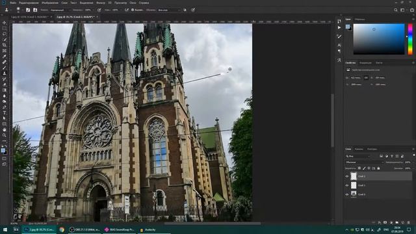
Task: Open the Character panel A icon
Action: coord(339,45)
